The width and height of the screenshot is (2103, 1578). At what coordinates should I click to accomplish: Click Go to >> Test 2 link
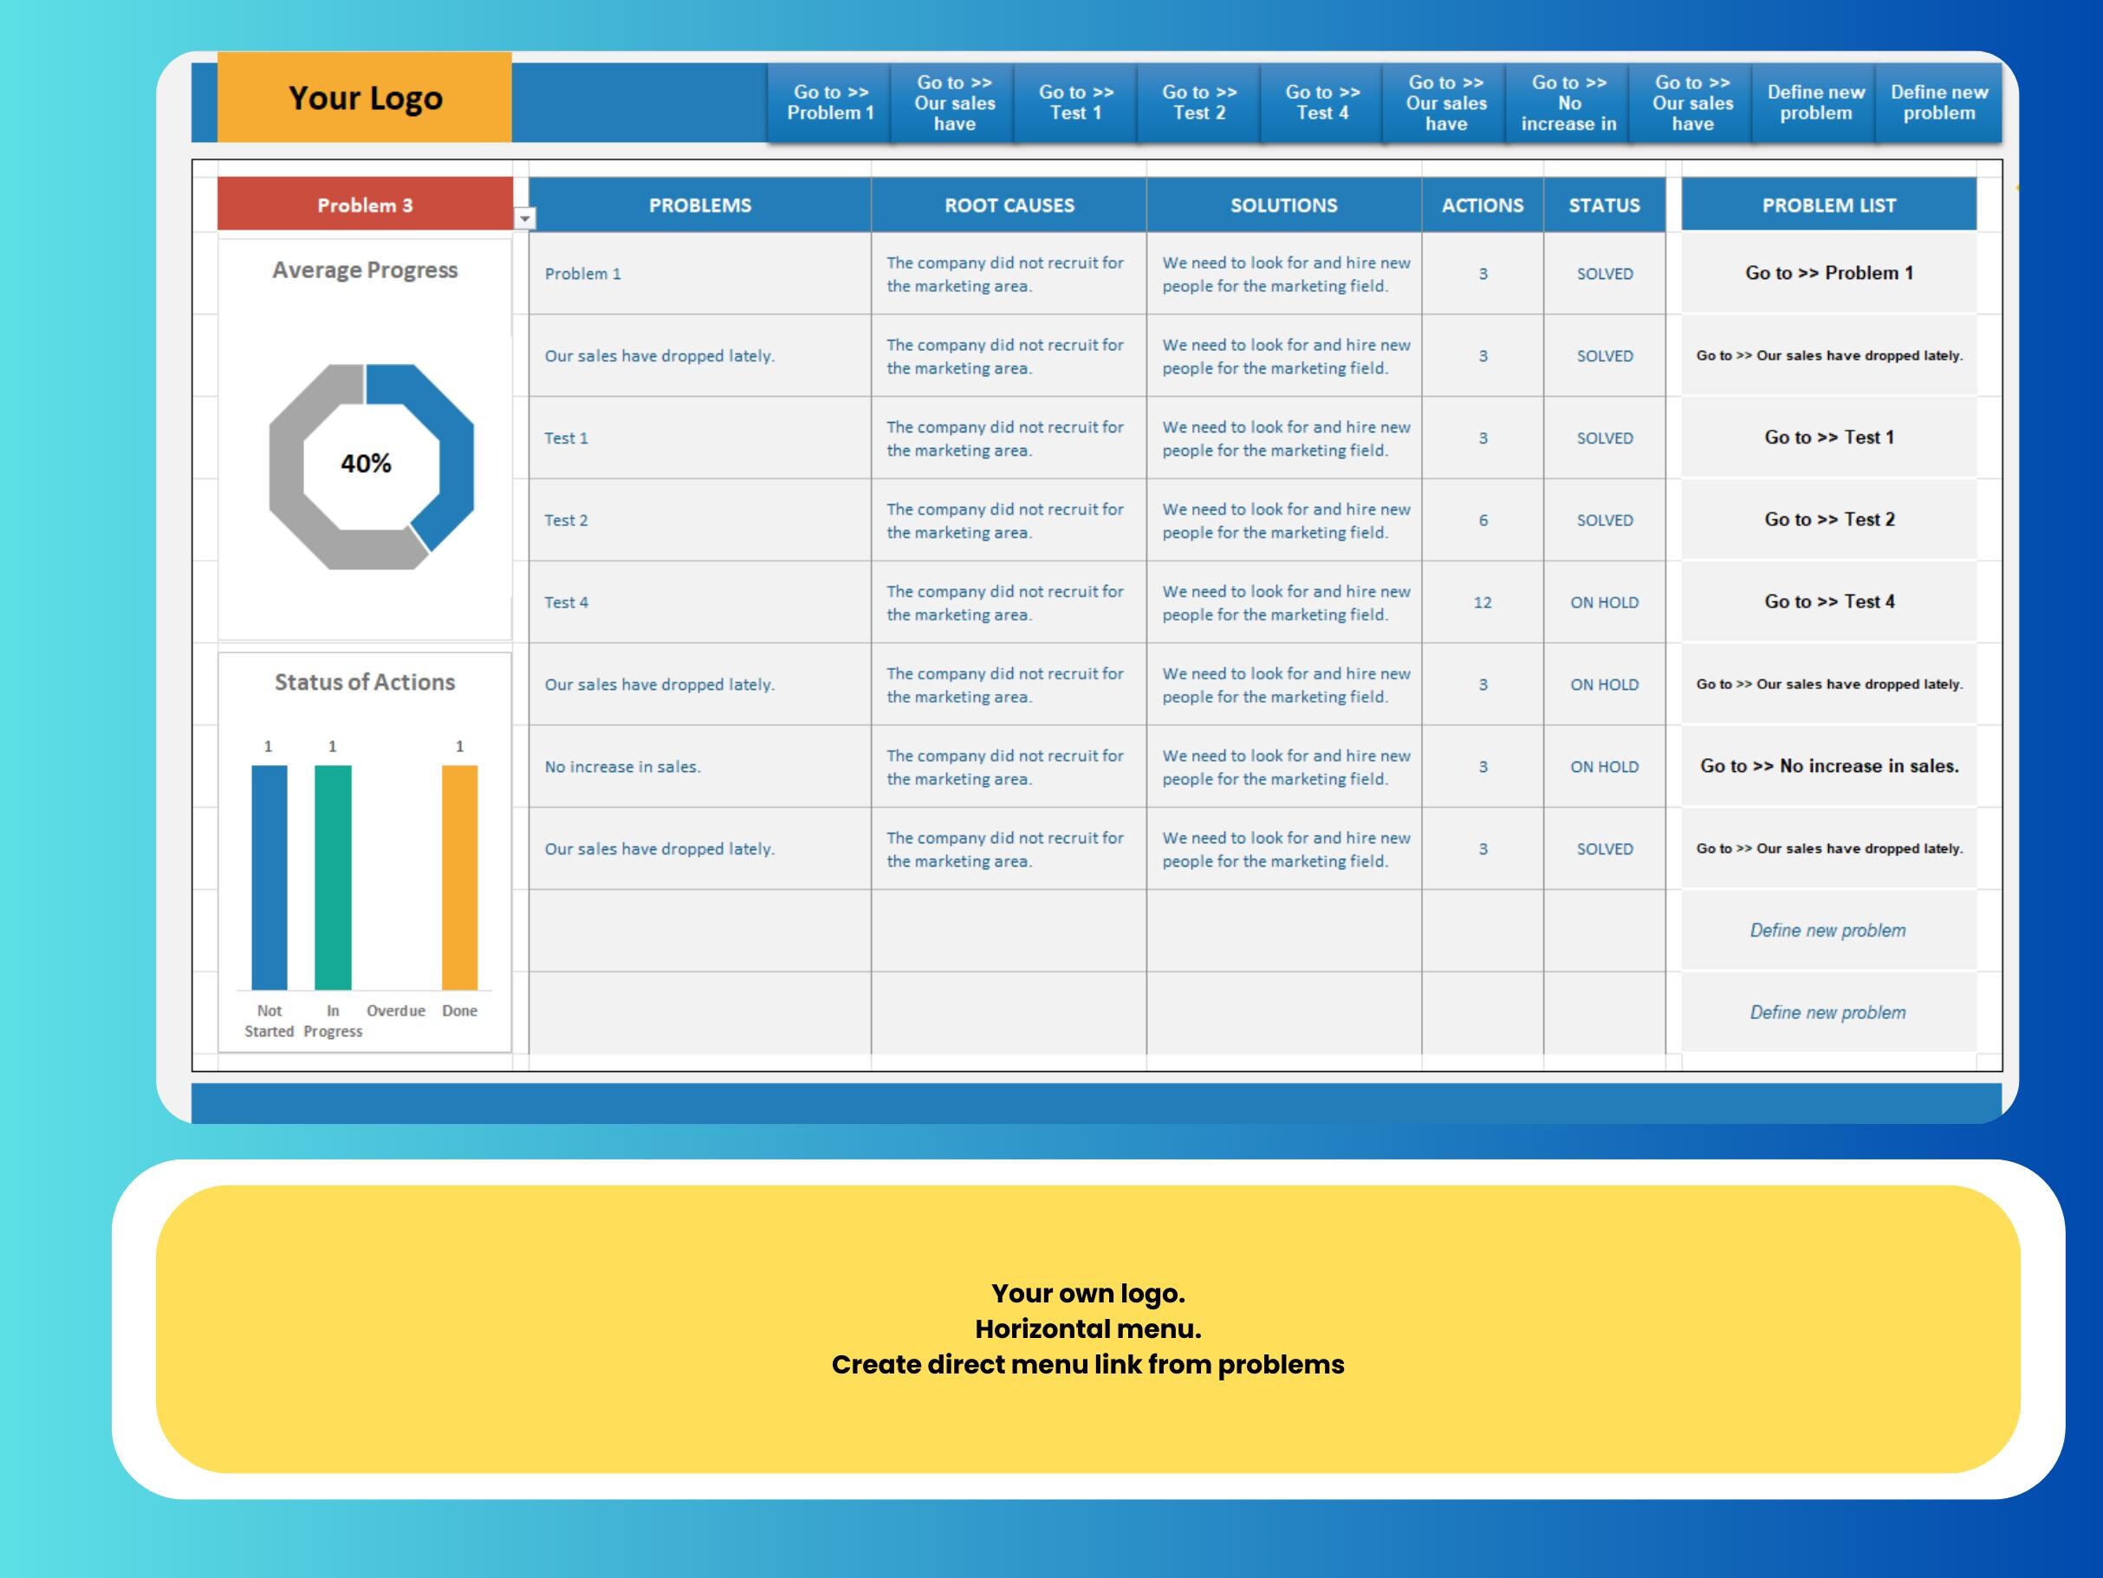tap(1827, 520)
